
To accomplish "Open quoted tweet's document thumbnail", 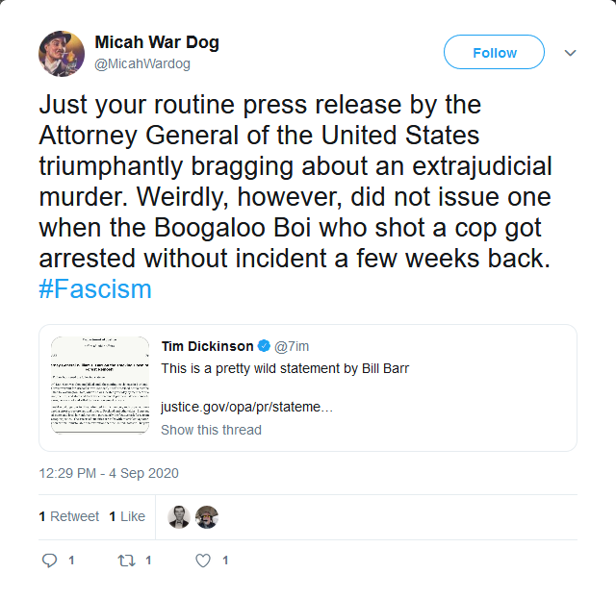I will click(x=100, y=385).
